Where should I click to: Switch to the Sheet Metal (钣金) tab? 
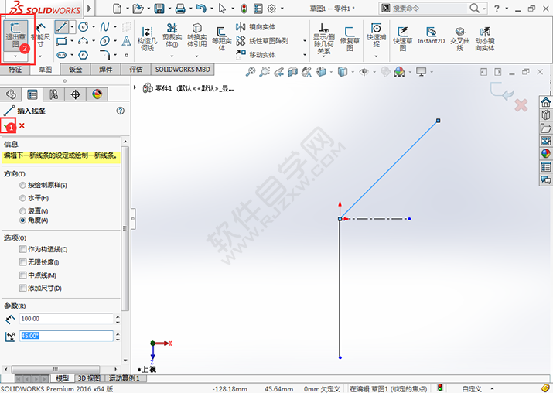[x=75, y=70]
